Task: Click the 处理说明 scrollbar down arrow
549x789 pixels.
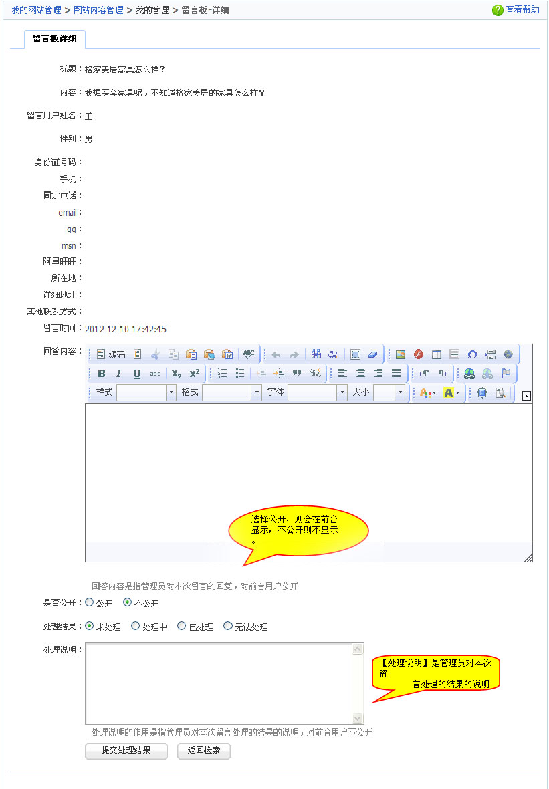Action: click(x=358, y=719)
